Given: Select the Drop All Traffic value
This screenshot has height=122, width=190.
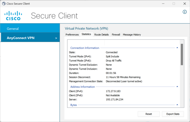Looking at the screenshot, I should tap(114, 61).
